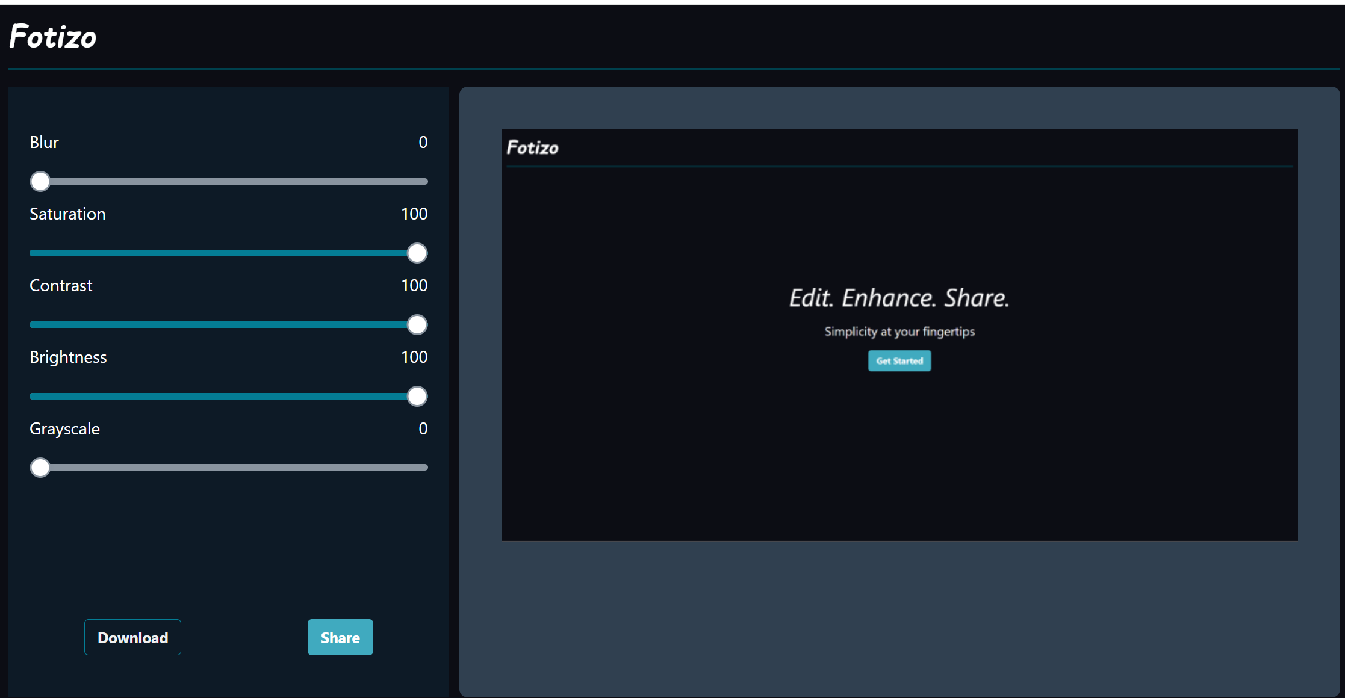The image size is (1345, 698).
Task: Click the middle of the Grayscale track
Action: tap(229, 468)
